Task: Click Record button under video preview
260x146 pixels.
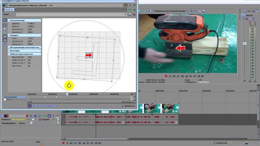Action: tap(166, 76)
